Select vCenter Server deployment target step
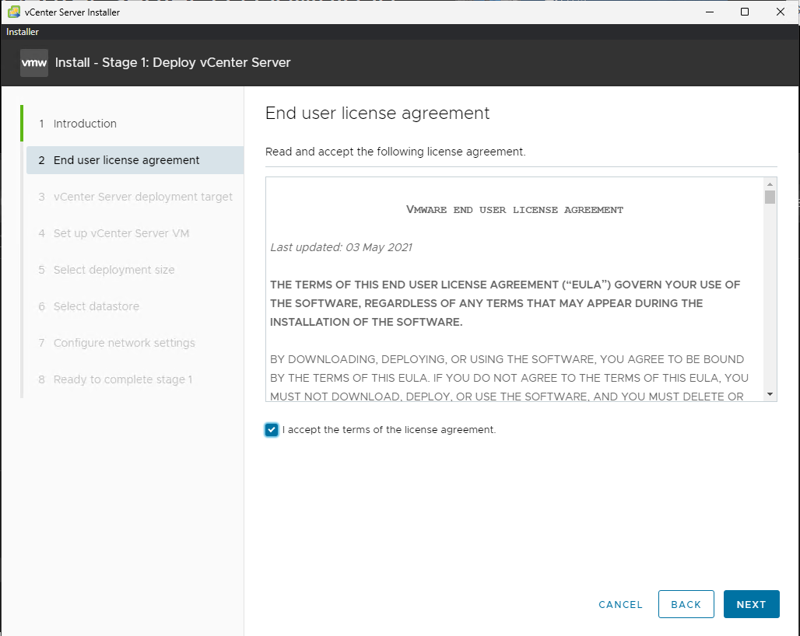 [x=142, y=197]
